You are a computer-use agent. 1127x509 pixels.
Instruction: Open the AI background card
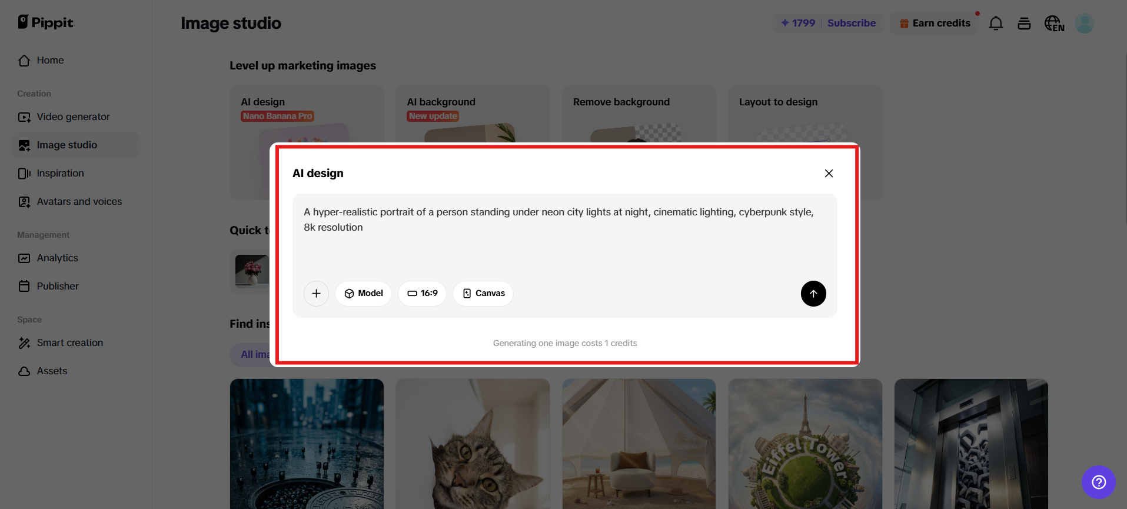pos(473,114)
